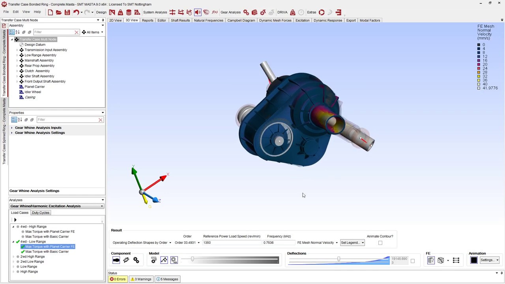Expand Transmission Input Assembly node
The height and width of the screenshot is (284, 505).
click(x=17, y=50)
